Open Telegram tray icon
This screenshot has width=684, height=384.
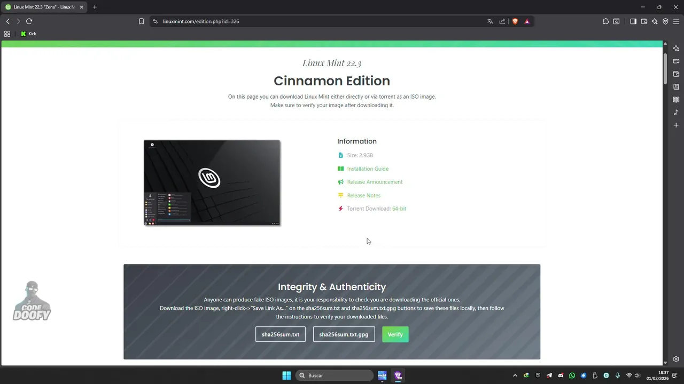coord(549,375)
